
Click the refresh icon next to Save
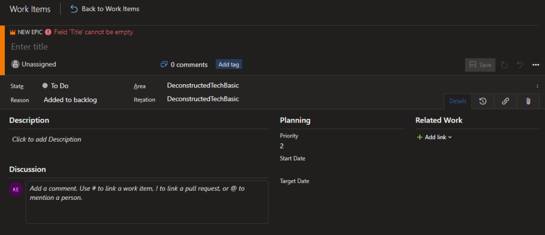504,65
